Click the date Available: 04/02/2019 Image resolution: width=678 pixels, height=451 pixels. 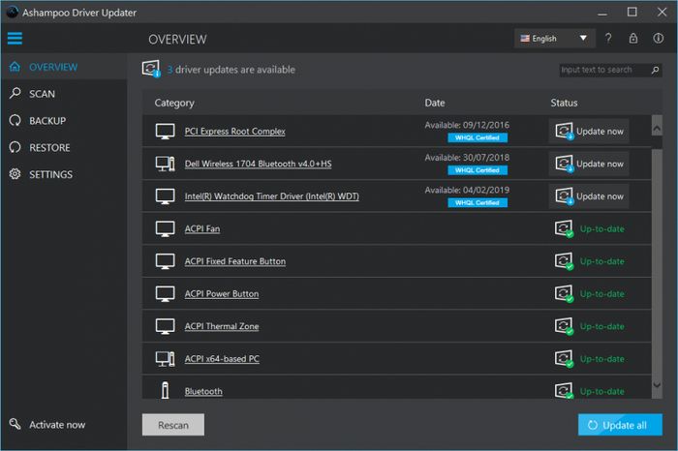click(x=467, y=190)
